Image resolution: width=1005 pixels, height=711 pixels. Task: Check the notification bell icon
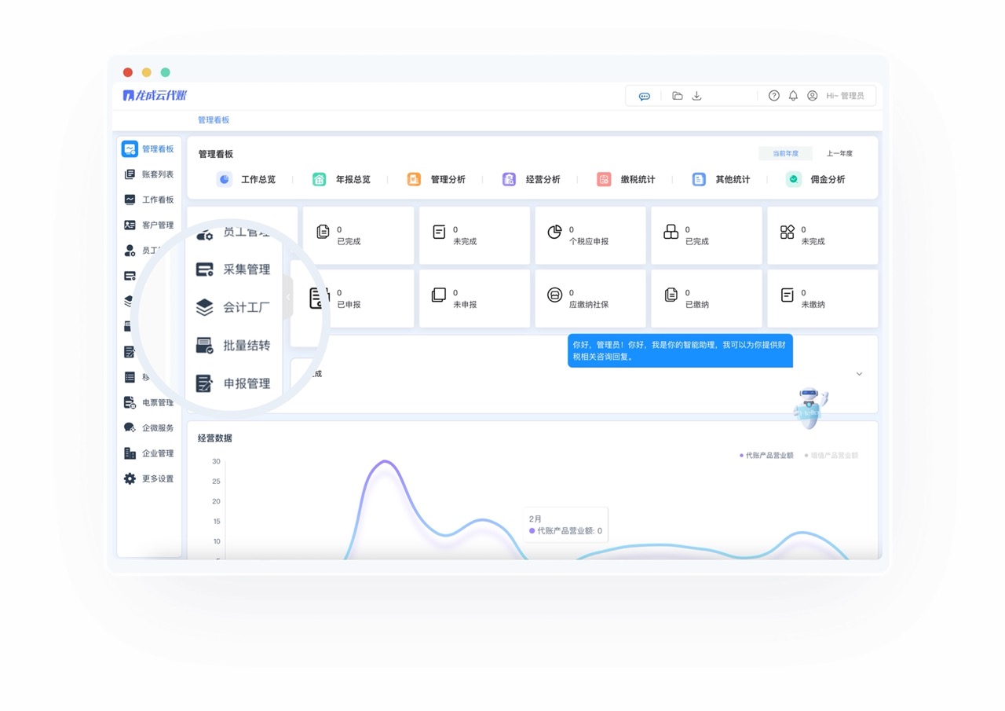(x=793, y=96)
